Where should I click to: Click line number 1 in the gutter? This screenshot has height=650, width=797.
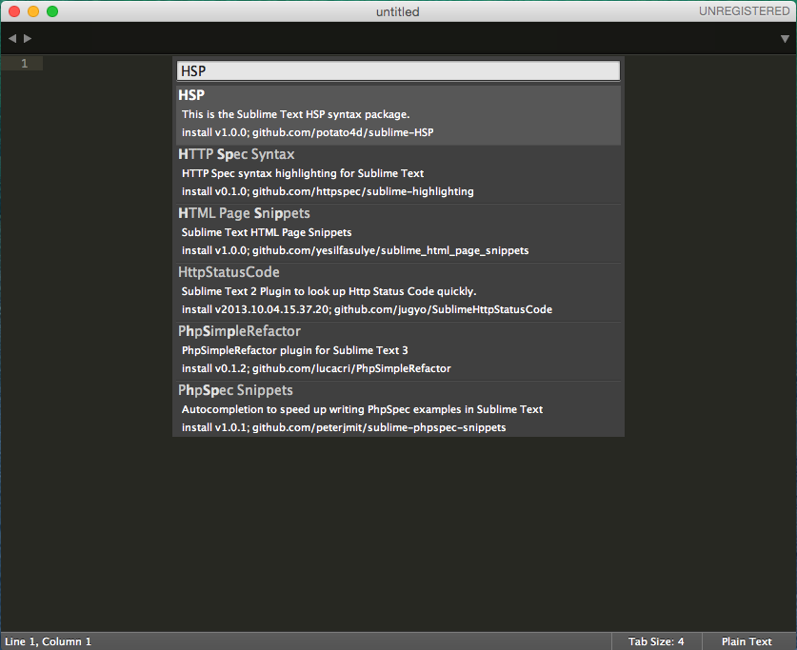coord(24,64)
